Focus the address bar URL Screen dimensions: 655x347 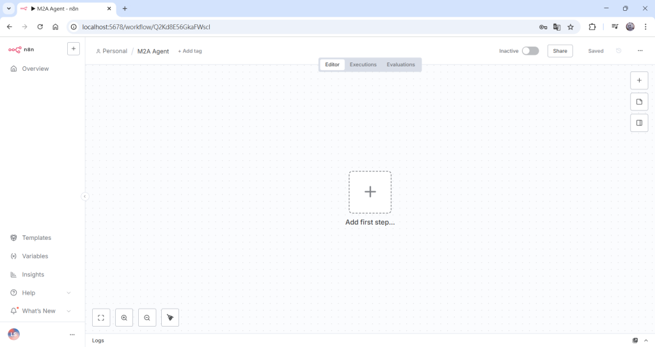(x=146, y=27)
